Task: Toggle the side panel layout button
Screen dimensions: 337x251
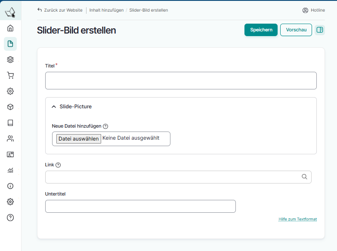Action: [x=320, y=30]
